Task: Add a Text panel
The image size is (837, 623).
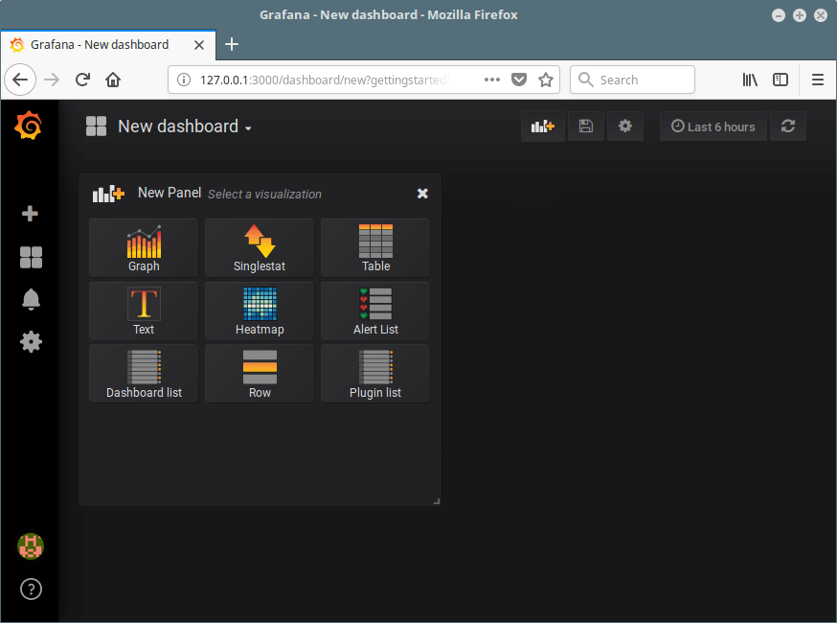Action: (x=144, y=311)
